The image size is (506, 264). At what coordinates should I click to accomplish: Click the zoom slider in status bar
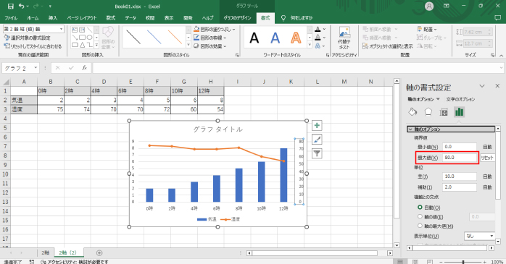click(x=464, y=262)
